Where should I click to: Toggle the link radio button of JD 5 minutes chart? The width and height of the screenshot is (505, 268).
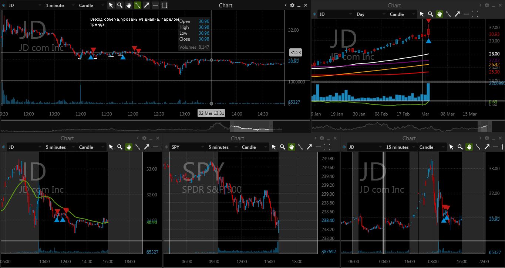pos(4,147)
